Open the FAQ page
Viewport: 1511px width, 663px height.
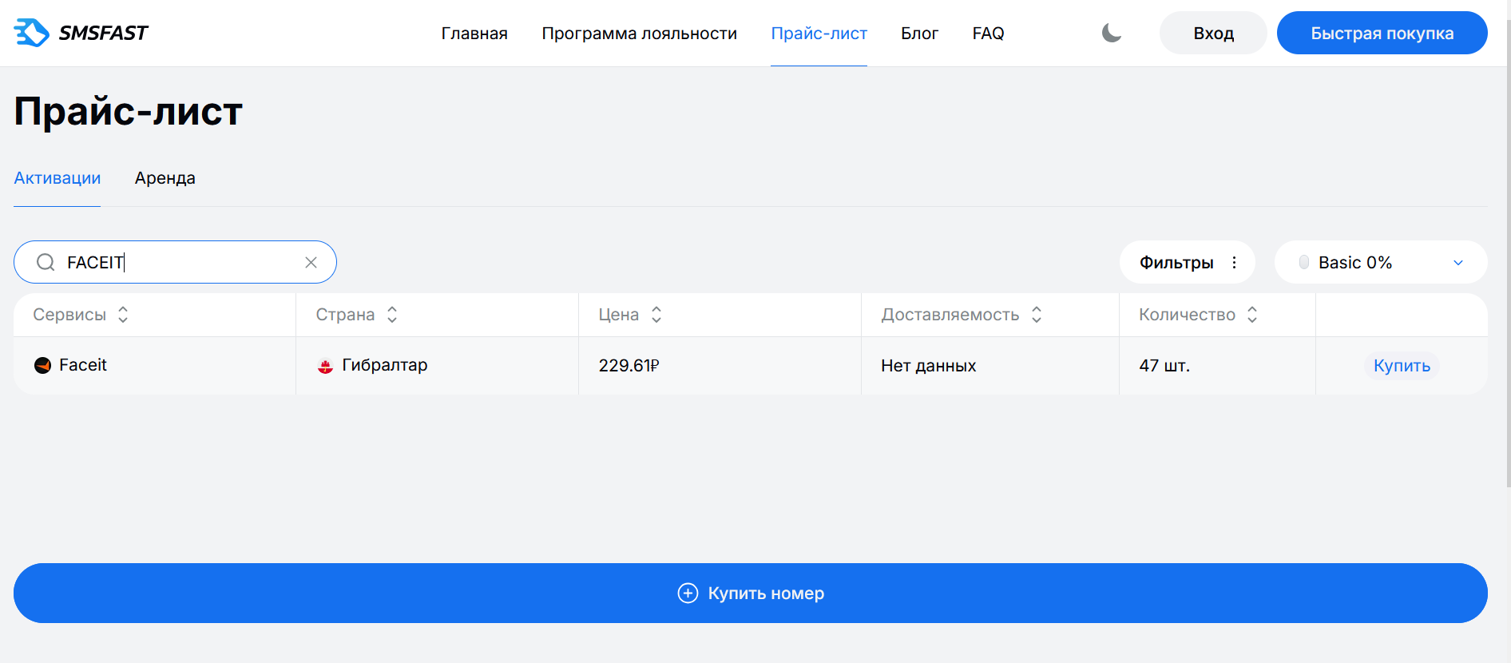tap(988, 34)
